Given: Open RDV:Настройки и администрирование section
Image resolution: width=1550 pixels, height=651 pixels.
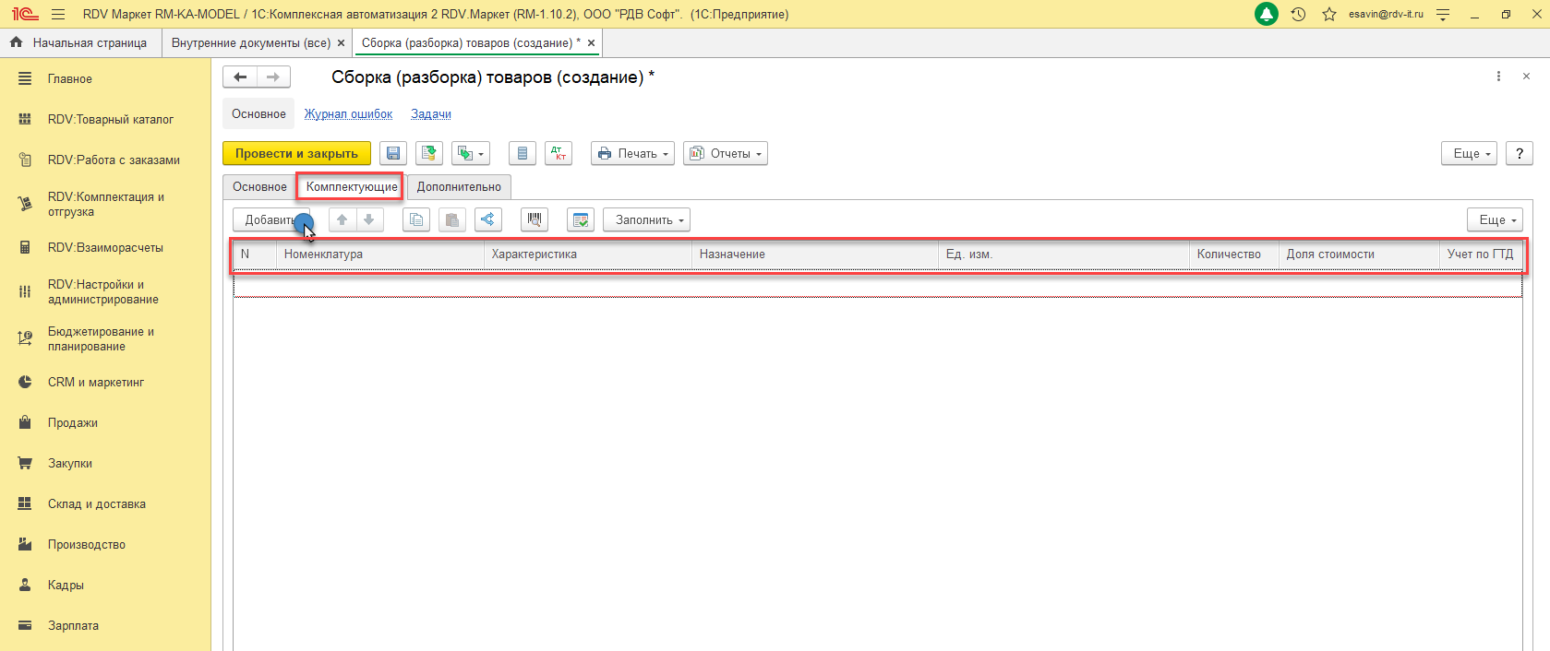Looking at the screenshot, I should pos(103,292).
